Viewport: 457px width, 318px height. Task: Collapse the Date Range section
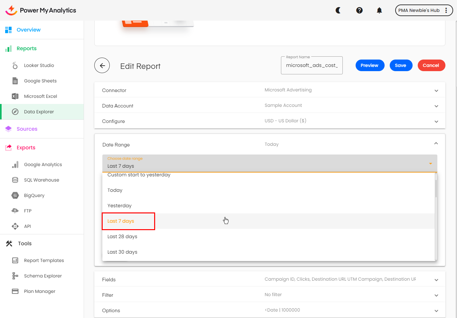[x=436, y=144]
